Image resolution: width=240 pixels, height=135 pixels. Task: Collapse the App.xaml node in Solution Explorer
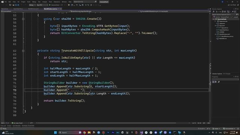pyautogui.click(x=215, y=26)
